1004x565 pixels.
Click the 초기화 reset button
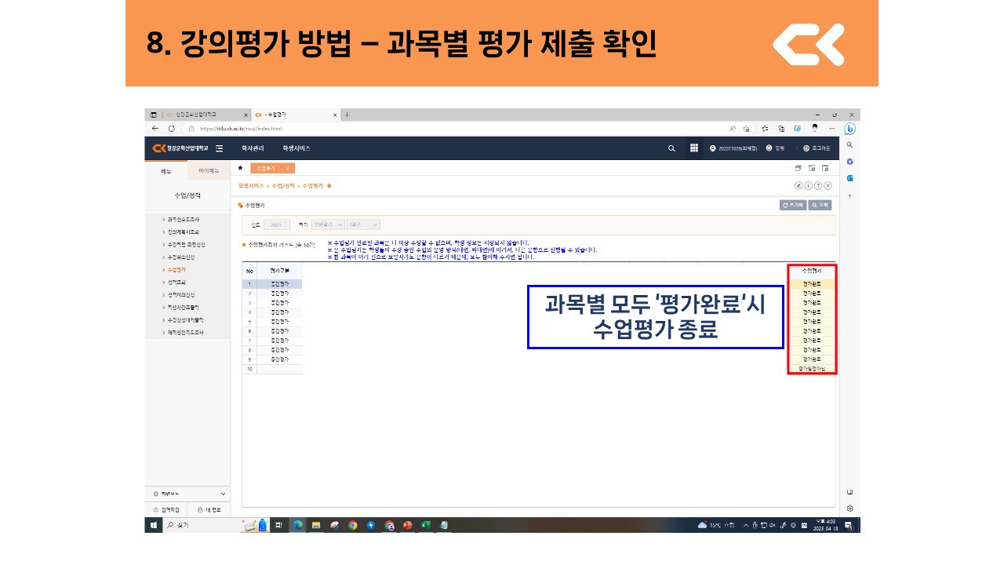click(x=792, y=205)
